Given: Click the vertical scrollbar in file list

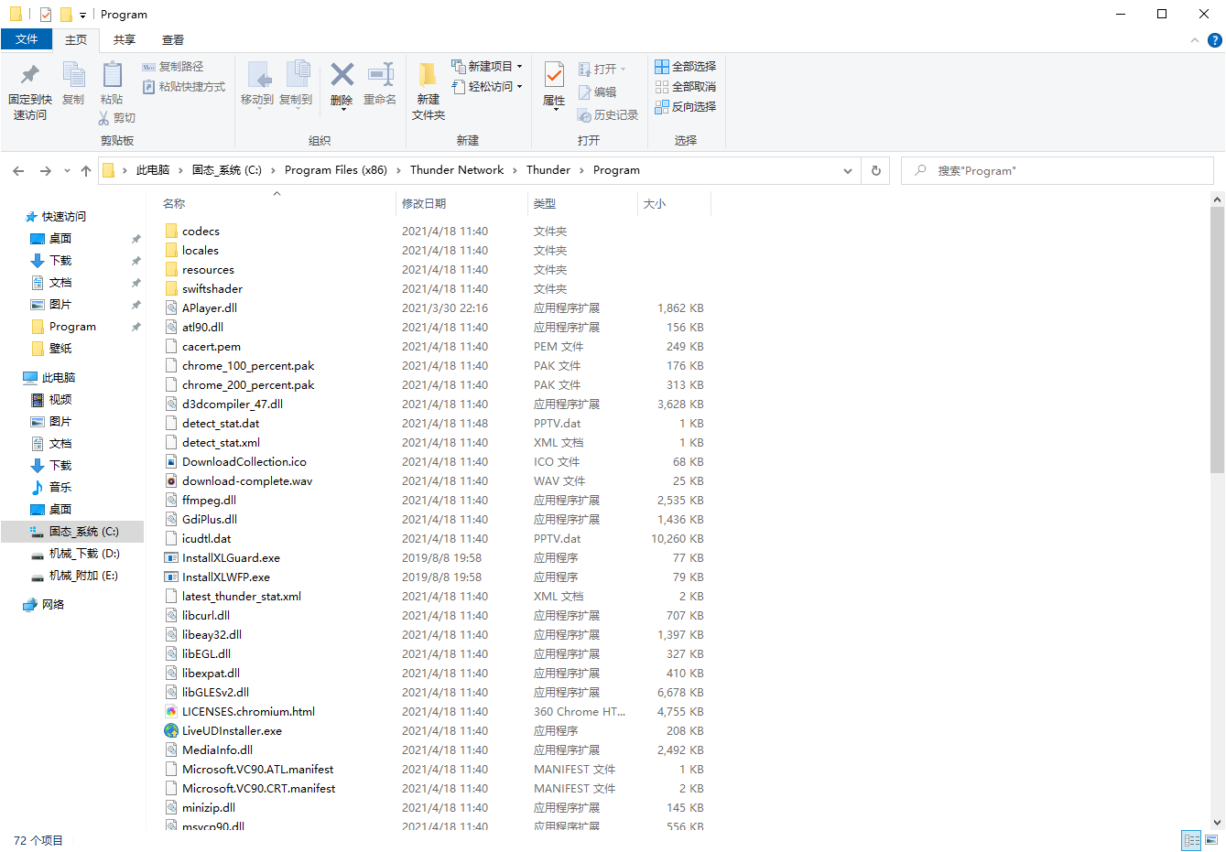Looking at the screenshot, I should point(1217,339).
